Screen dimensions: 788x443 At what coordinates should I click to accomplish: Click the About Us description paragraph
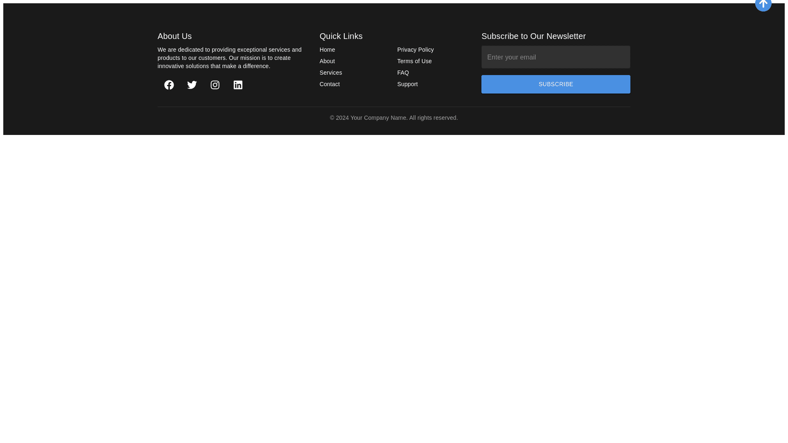(x=229, y=58)
